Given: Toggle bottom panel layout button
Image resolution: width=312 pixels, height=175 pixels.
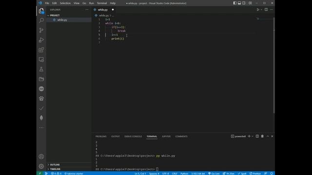Looking at the screenshot, I should pos(239,3).
